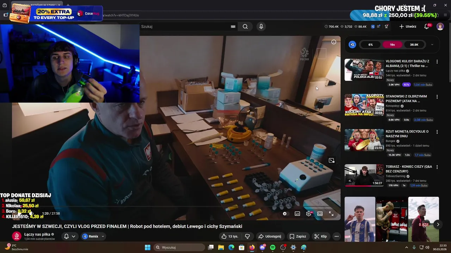Like the video with 13 tys. thumbs up

click(230, 236)
